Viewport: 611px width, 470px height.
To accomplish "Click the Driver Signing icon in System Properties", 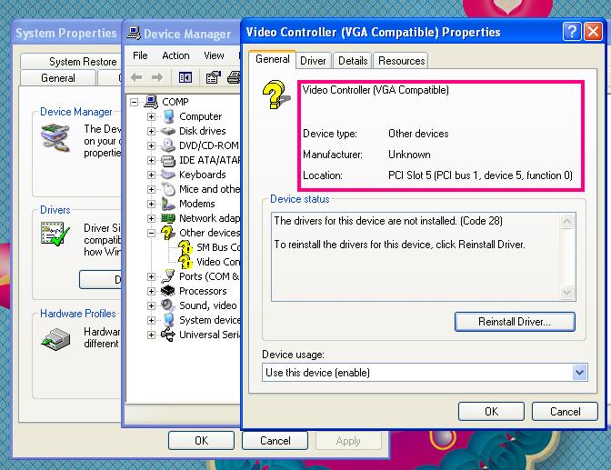I will [x=55, y=234].
